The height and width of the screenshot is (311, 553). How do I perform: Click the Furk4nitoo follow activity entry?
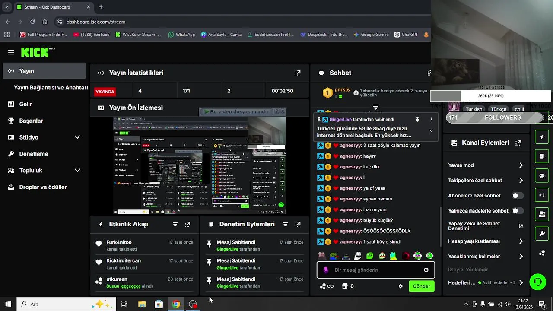[145, 245]
